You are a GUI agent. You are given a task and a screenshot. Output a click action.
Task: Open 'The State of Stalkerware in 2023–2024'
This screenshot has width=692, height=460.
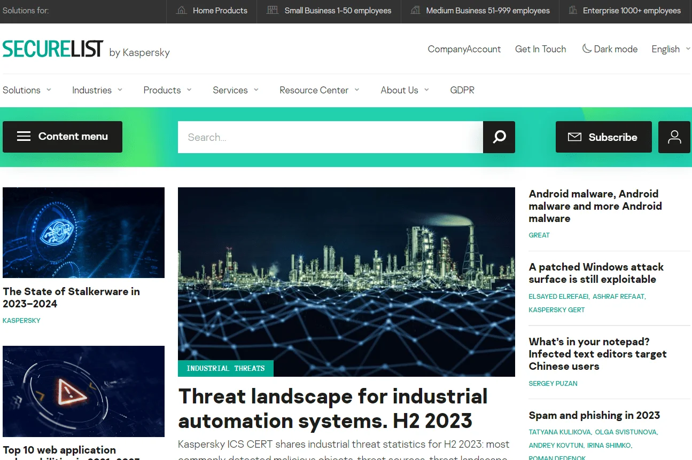click(x=71, y=298)
